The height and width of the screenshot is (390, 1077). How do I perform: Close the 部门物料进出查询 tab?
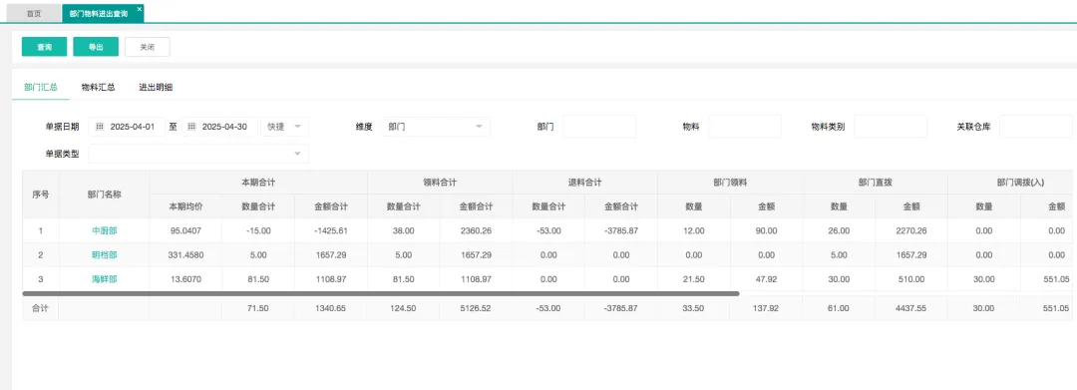(x=140, y=9)
